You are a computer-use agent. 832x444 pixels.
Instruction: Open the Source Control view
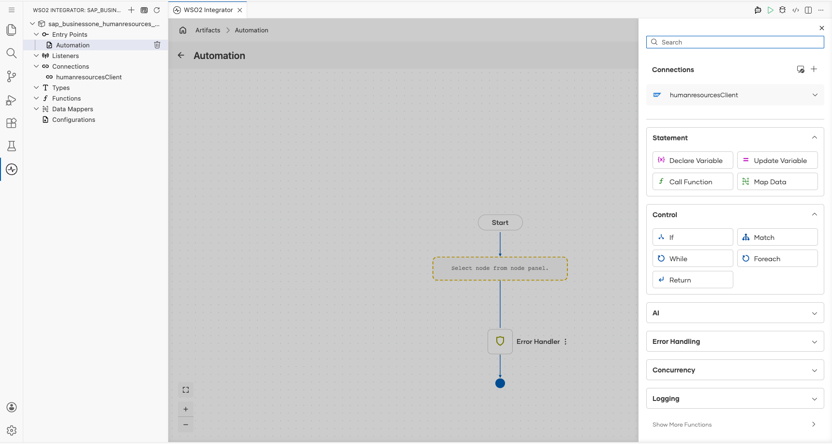click(x=12, y=76)
